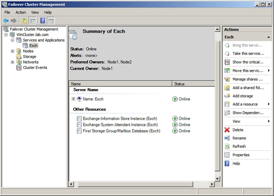Click the Forward arrow toolbar icon

(x=13, y=21)
